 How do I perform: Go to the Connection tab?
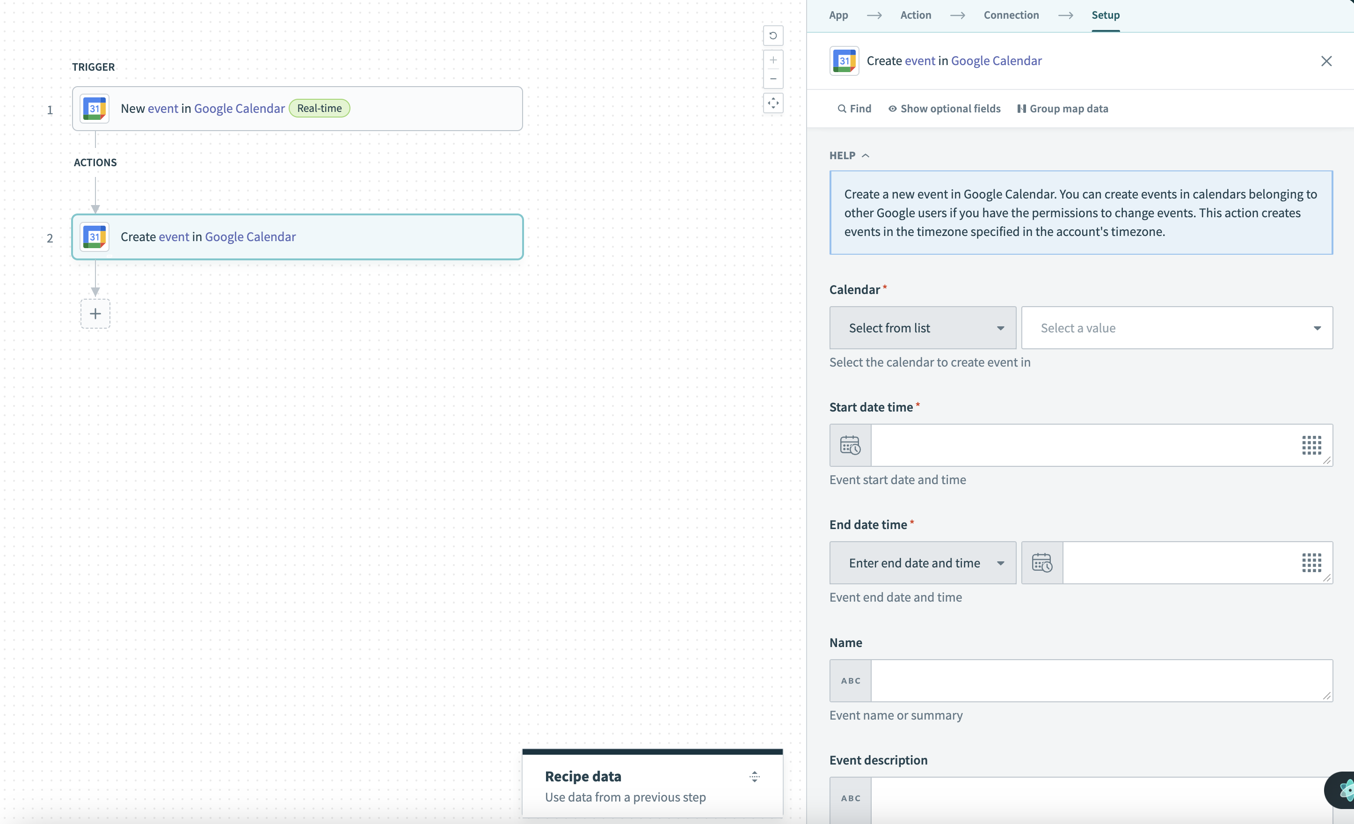[1011, 15]
